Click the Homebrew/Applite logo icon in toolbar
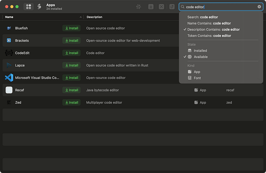This screenshot has width=266, height=173. point(39,7)
